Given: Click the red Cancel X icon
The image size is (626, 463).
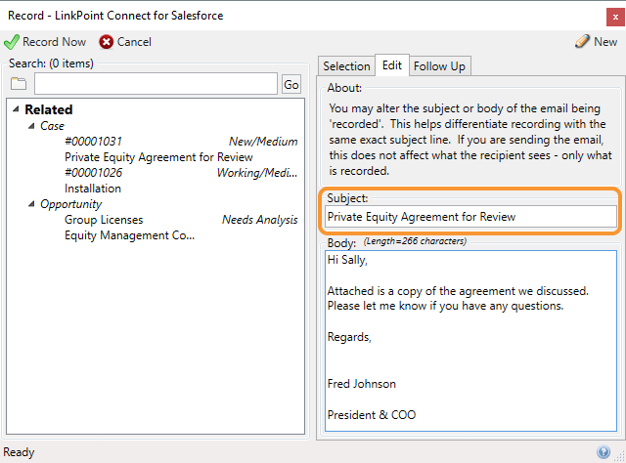Looking at the screenshot, I should click(x=107, y=42).
